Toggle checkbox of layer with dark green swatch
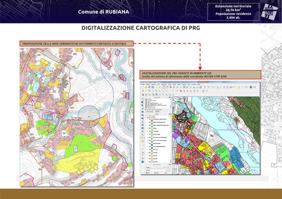 (150, 143)
